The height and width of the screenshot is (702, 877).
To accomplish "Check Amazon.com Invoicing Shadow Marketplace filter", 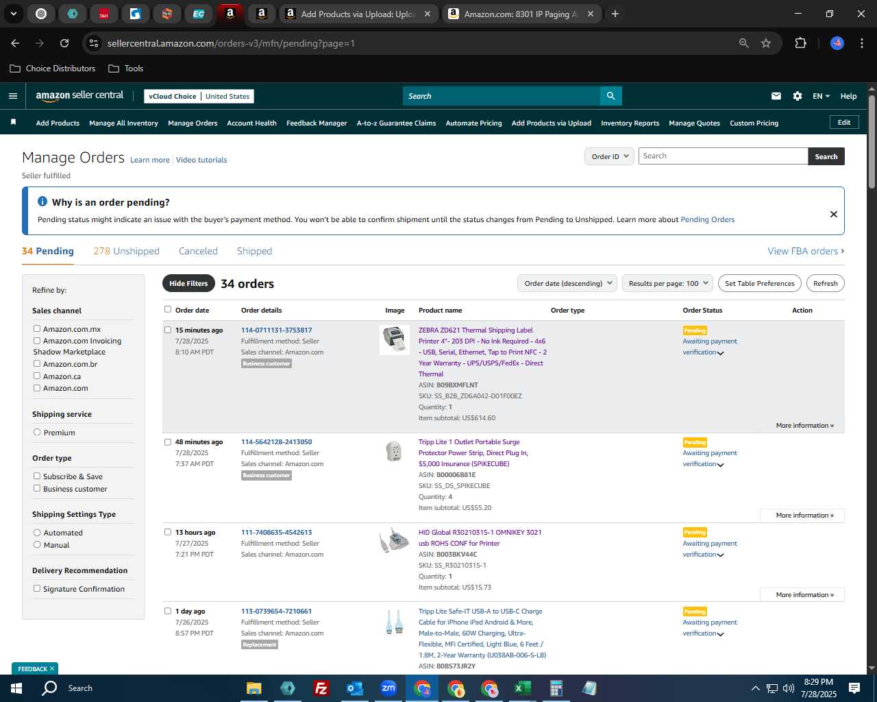I will coord(37,340).
